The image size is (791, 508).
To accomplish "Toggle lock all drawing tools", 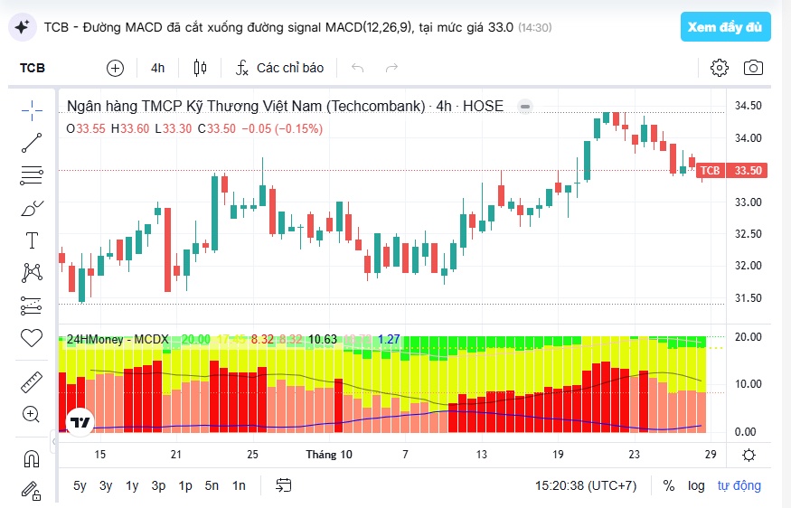I will pyautogui.click(x=32, y=490).
